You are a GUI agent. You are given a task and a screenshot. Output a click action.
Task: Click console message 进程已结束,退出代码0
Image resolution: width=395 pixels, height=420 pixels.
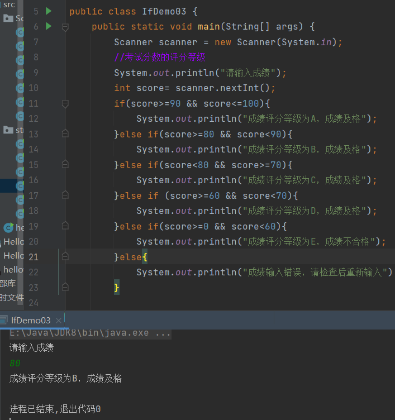click(x=55, y=409)
